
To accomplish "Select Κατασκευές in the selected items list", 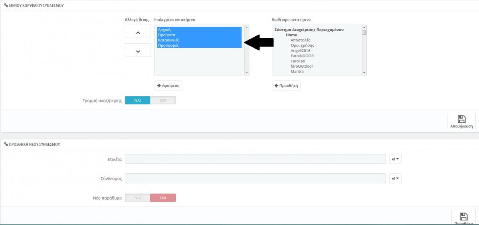I will (x=200, y=40).
